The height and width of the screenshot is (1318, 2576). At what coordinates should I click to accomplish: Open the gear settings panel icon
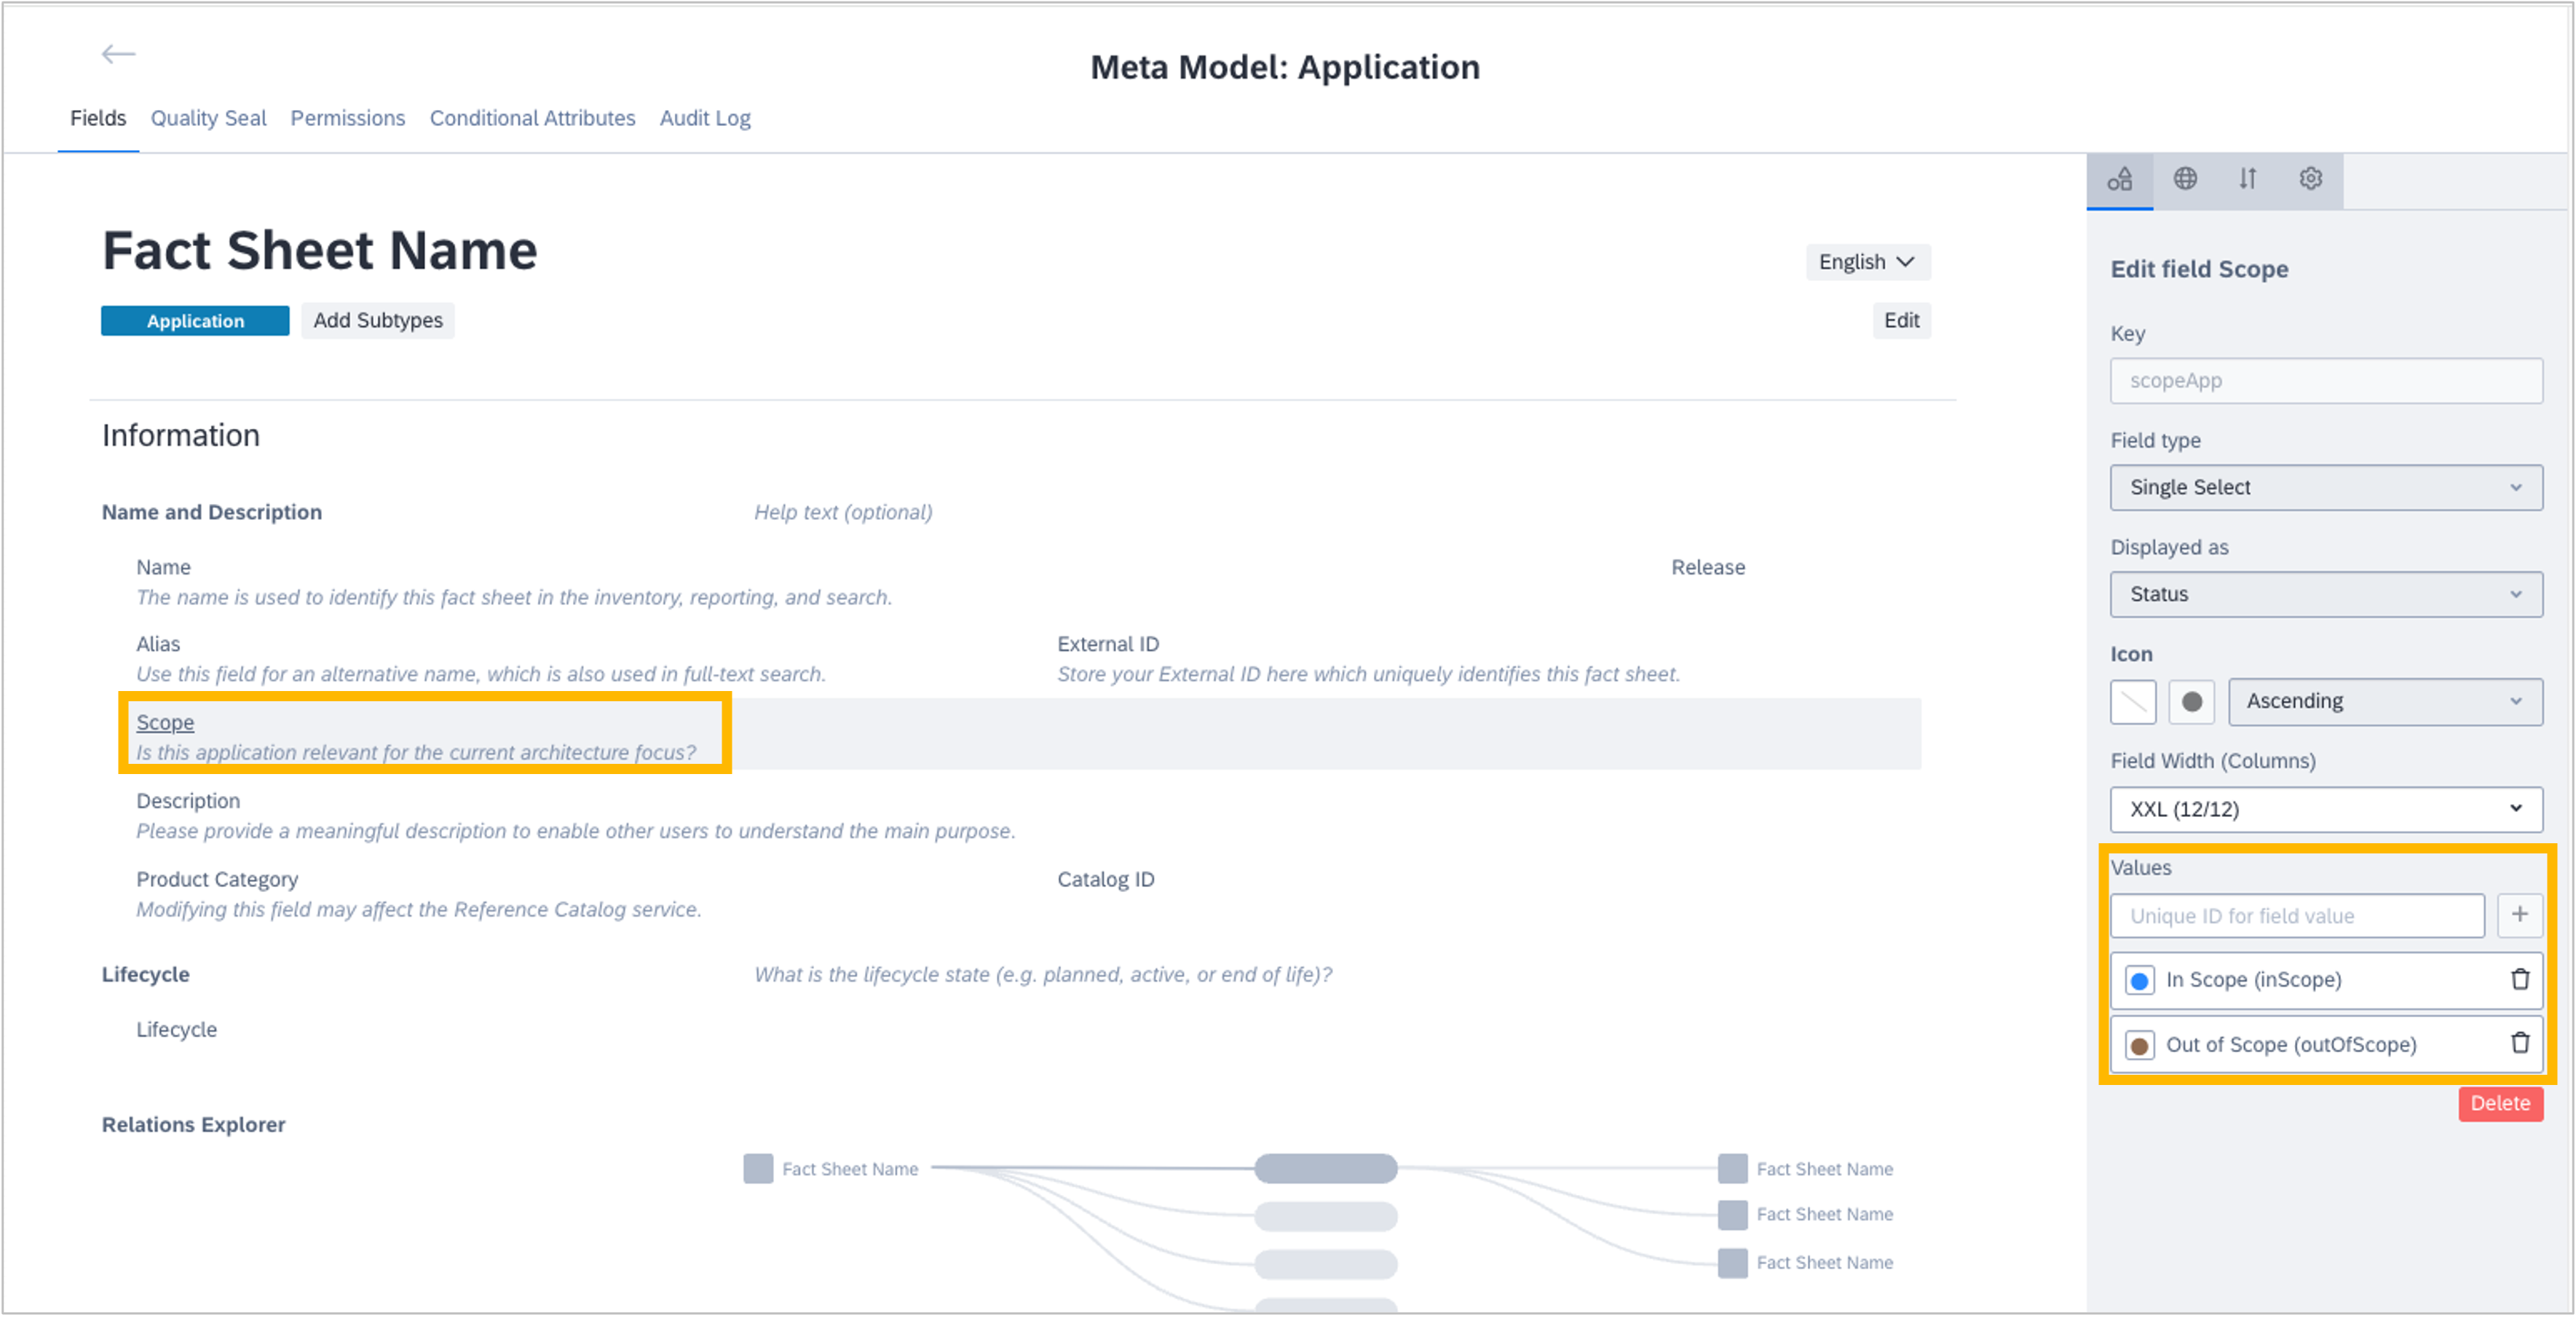[2310, 179]
